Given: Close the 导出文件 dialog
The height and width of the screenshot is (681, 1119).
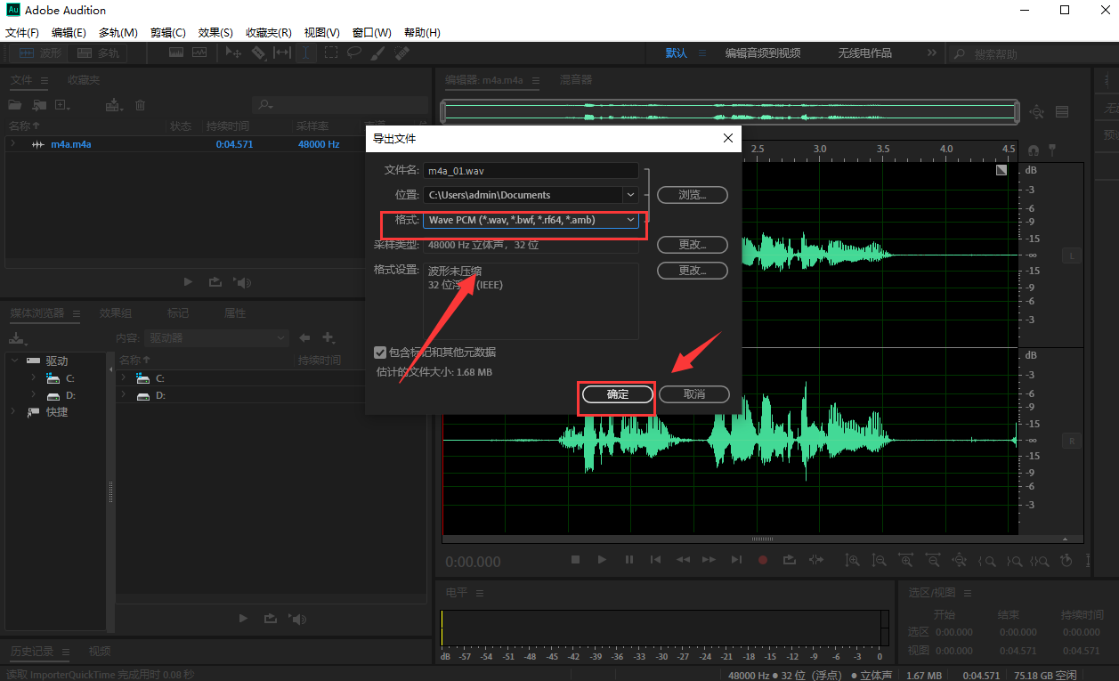Looking at the screenshot, I should click(728, 139).
